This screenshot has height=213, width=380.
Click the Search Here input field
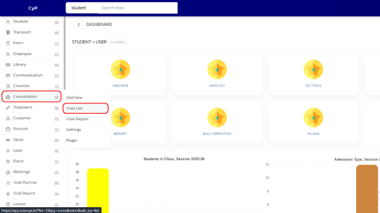click(136, 8)
